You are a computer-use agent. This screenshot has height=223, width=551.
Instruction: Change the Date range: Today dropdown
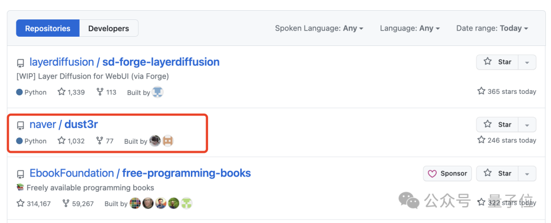pyautogui.click(x=492, y=29)
